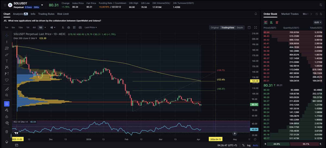Toggle hide all drawings eye icon
This screenshot has height=148, width=326.
click(x=7, y=123)
